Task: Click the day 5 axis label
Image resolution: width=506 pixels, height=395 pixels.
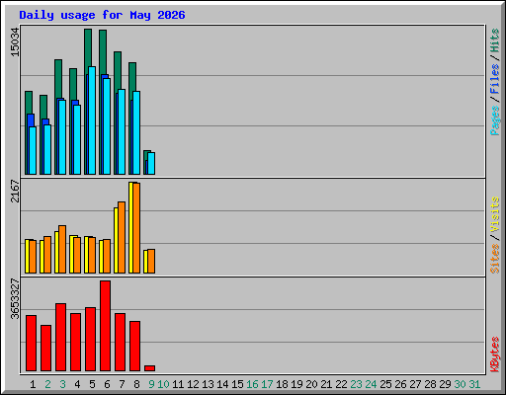Action: tap(92, 384)
